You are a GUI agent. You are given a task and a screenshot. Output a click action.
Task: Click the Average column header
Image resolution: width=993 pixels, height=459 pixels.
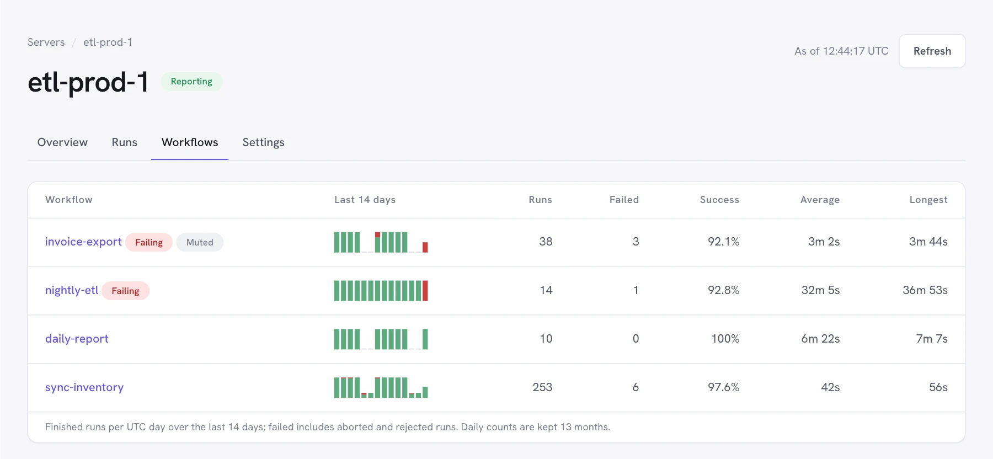tap(820, 200)
